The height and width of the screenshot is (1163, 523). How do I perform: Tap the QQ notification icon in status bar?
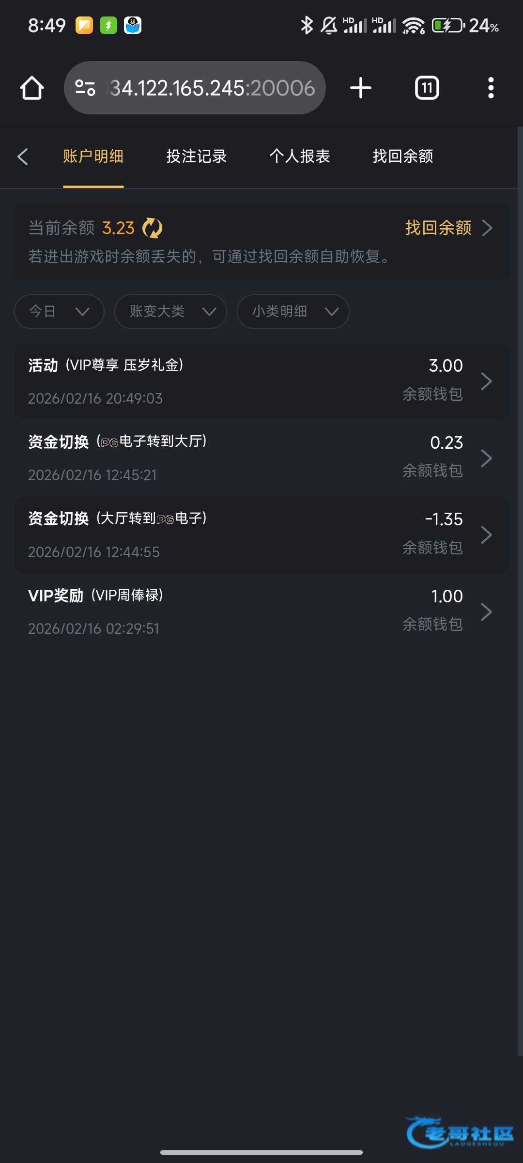(132, 25)
